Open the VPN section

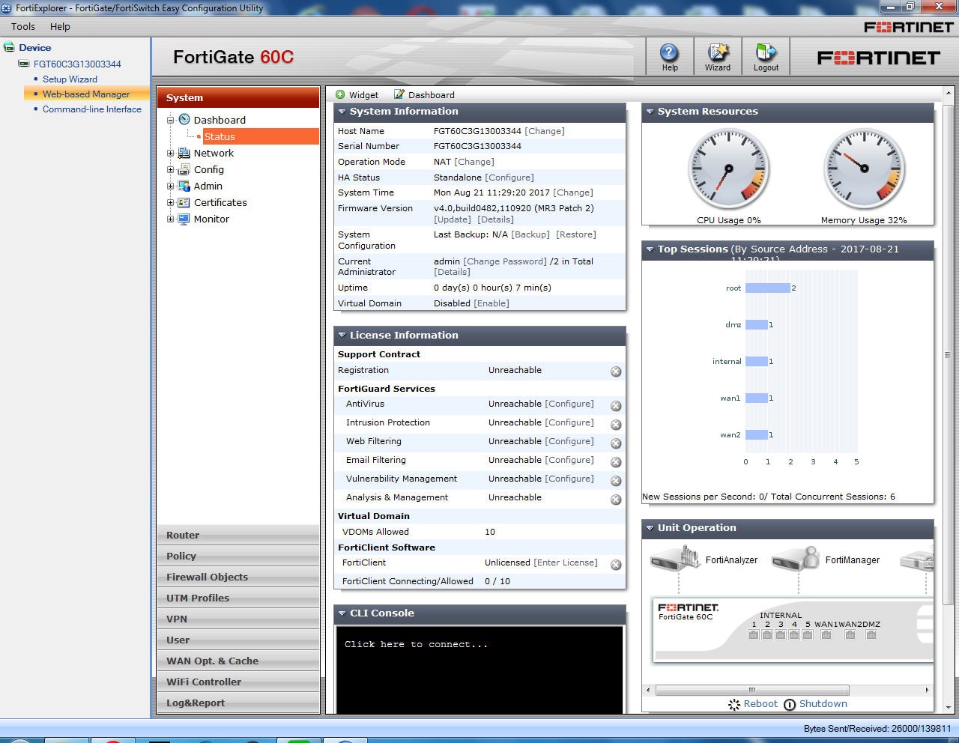coord(238,619)
